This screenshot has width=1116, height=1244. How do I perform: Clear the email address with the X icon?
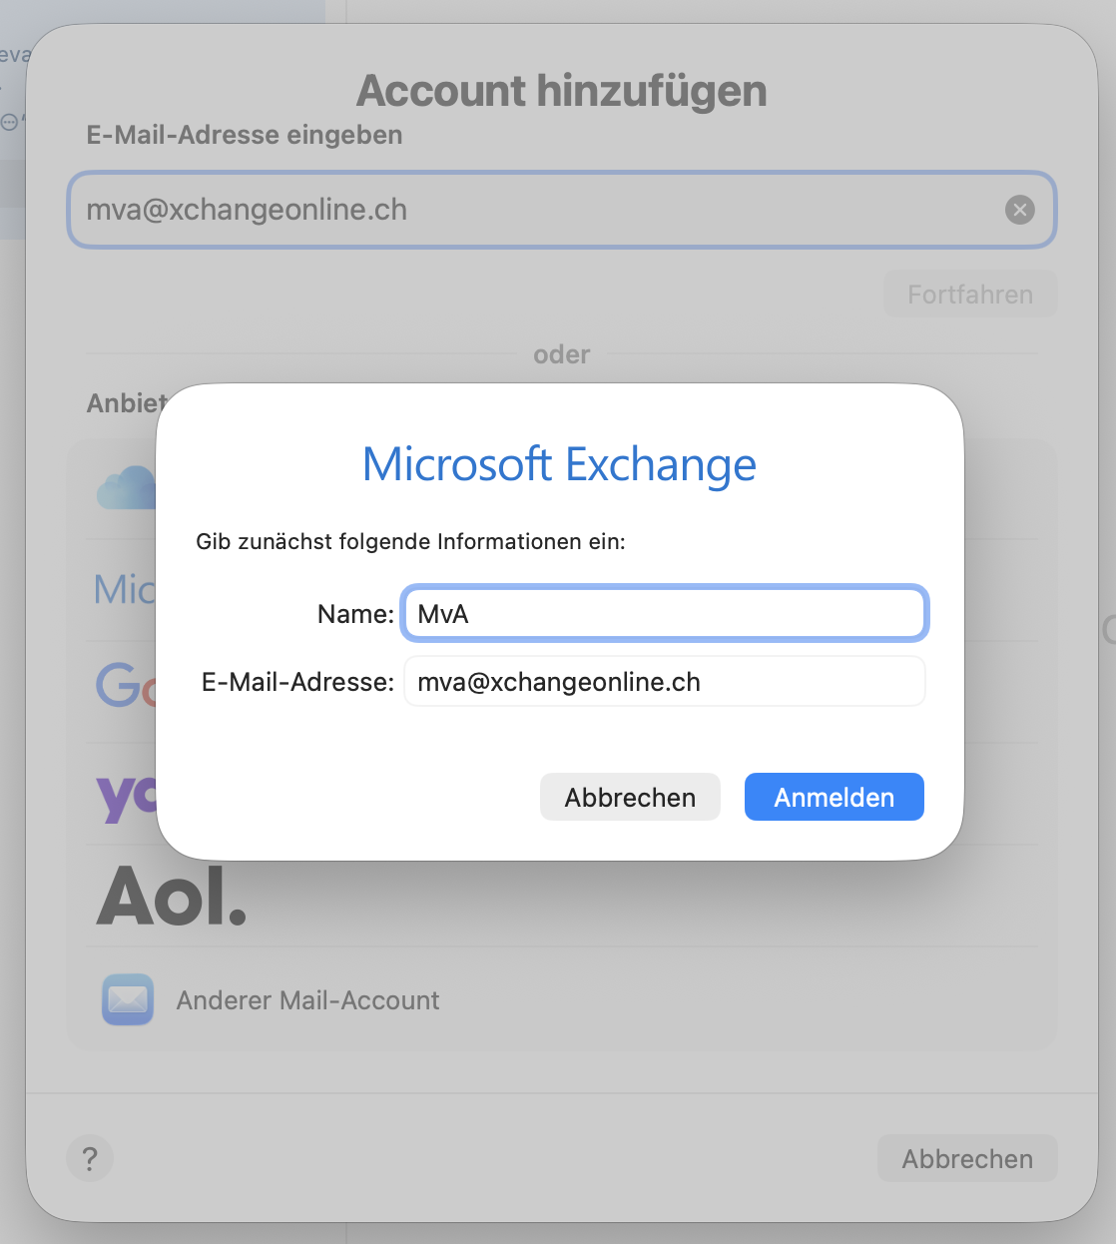[1019, 210]
